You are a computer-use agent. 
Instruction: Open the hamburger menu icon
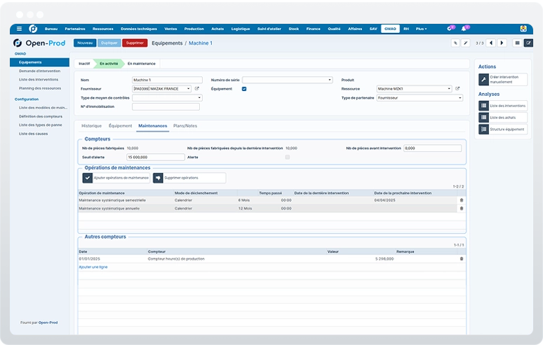(x=20, y=29)
